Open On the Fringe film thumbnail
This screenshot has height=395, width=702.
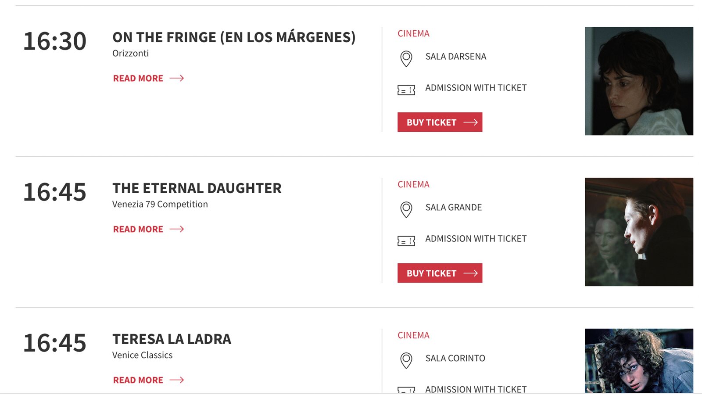[639, 81]
